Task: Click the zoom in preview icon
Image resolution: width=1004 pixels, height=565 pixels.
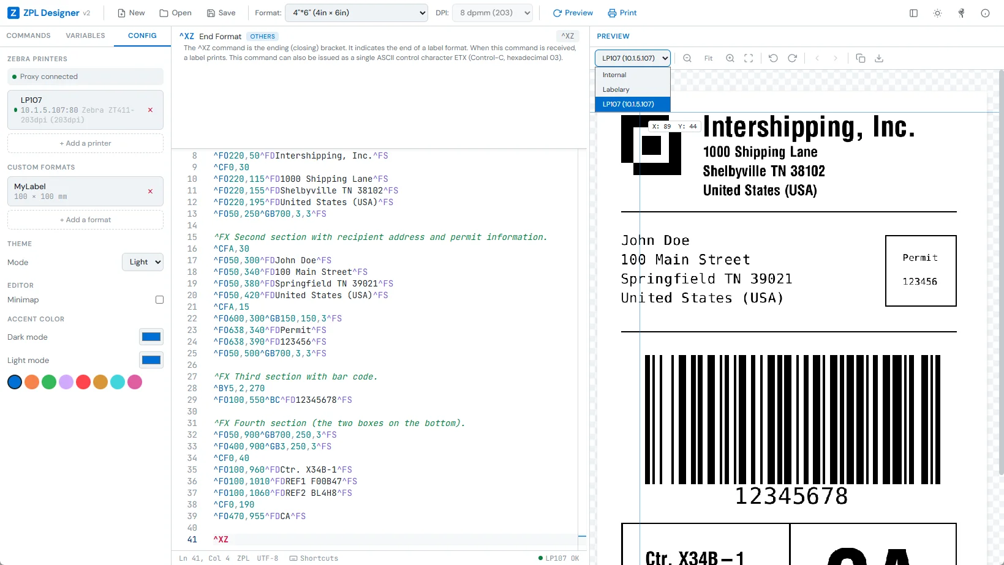Action: click(x=730, y=58)
